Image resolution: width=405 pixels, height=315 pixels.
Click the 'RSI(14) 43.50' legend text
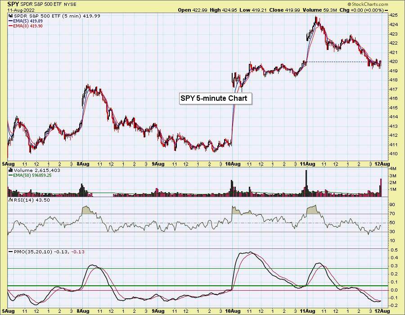32,200
